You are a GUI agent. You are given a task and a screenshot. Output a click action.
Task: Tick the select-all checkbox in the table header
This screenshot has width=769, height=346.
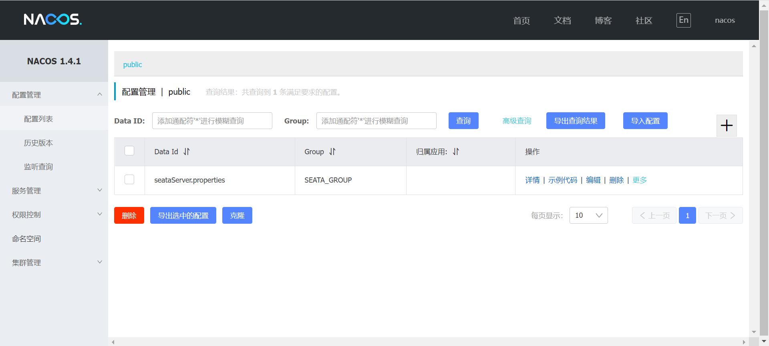coord(129,151)
